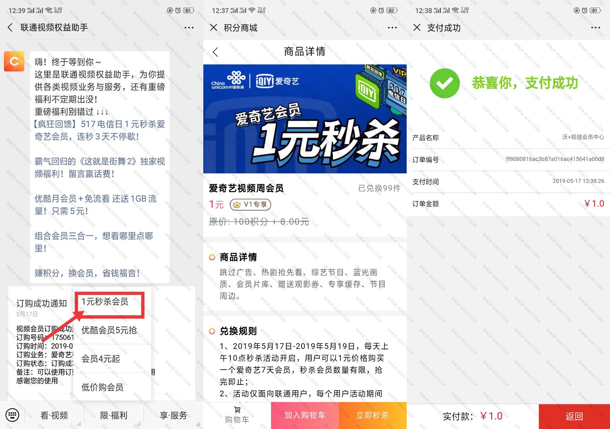The width and height of the screenshot is (610, 429).
Task: Open more options on 支付成功 screen
Action: point(596,28)
